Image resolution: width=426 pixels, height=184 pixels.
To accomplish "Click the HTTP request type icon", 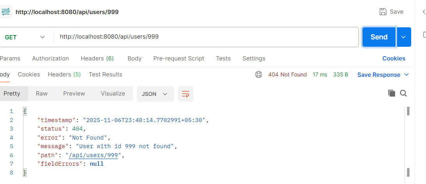I will point(6,12).
